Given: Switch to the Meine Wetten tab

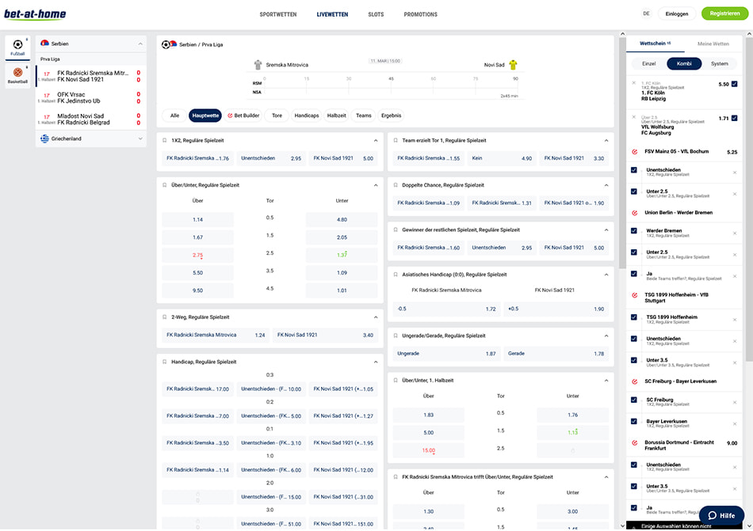Looking at the screenshot, I should (713, 44).
